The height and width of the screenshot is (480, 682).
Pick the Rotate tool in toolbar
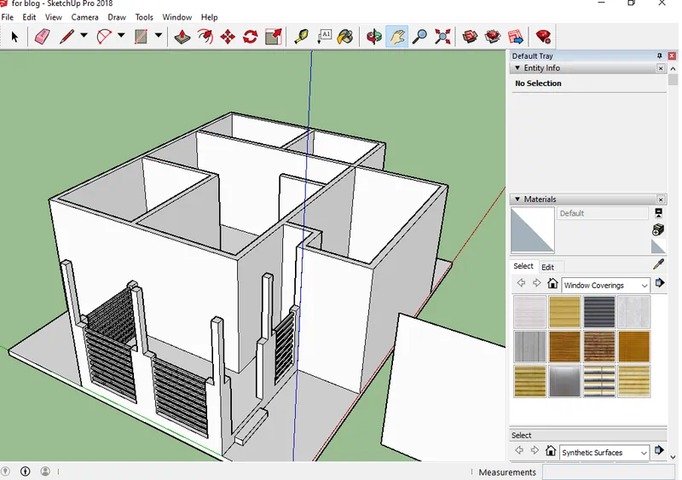(x=251, y=37)
